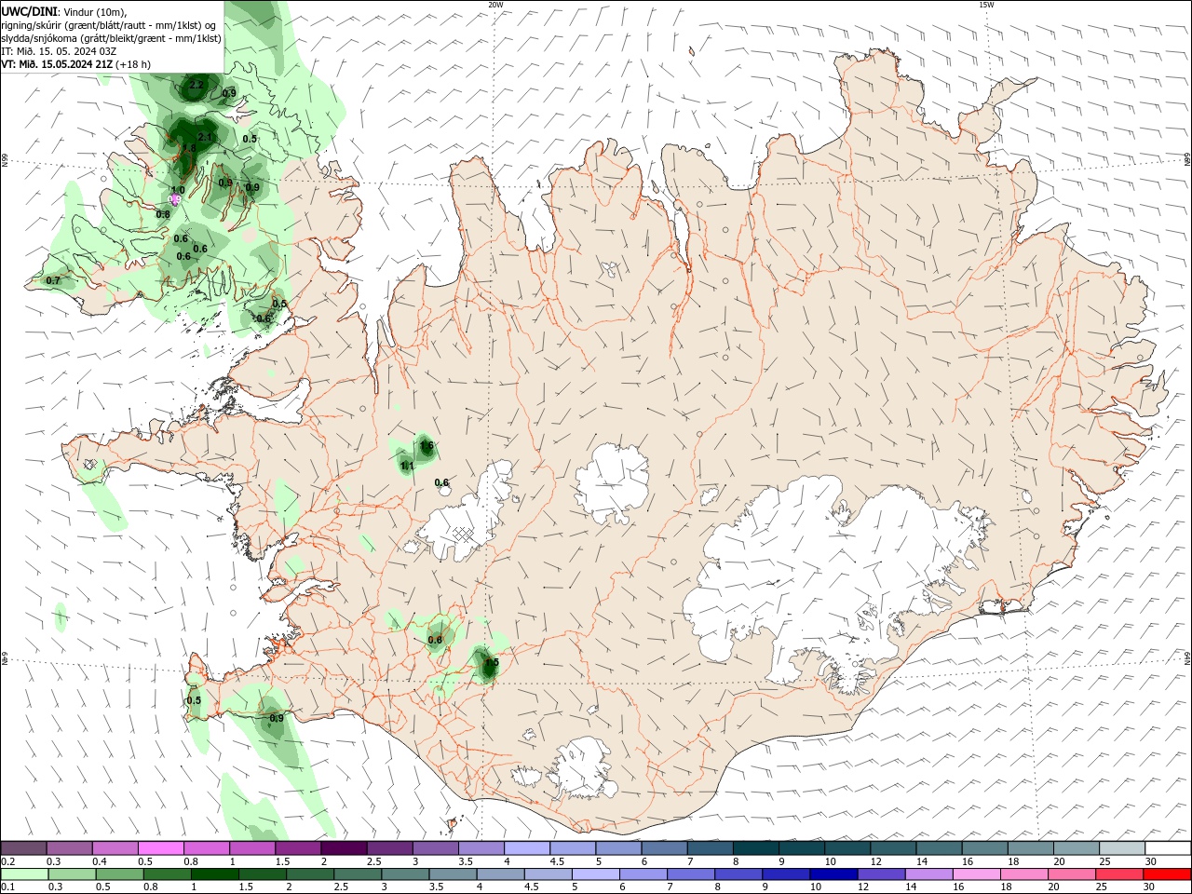Click the 1.5 precipitation value in southern Iceland
Screen dimensions: 1192x894
(492, 663)
